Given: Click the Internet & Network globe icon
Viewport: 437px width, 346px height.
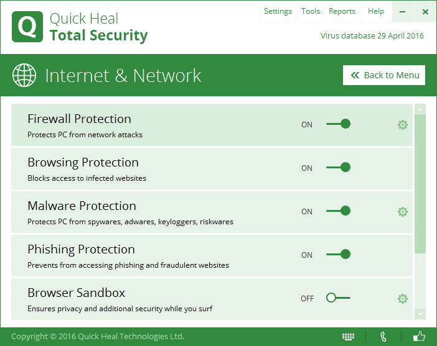Looking at the screenshot, I should click(x=24, y=75).
